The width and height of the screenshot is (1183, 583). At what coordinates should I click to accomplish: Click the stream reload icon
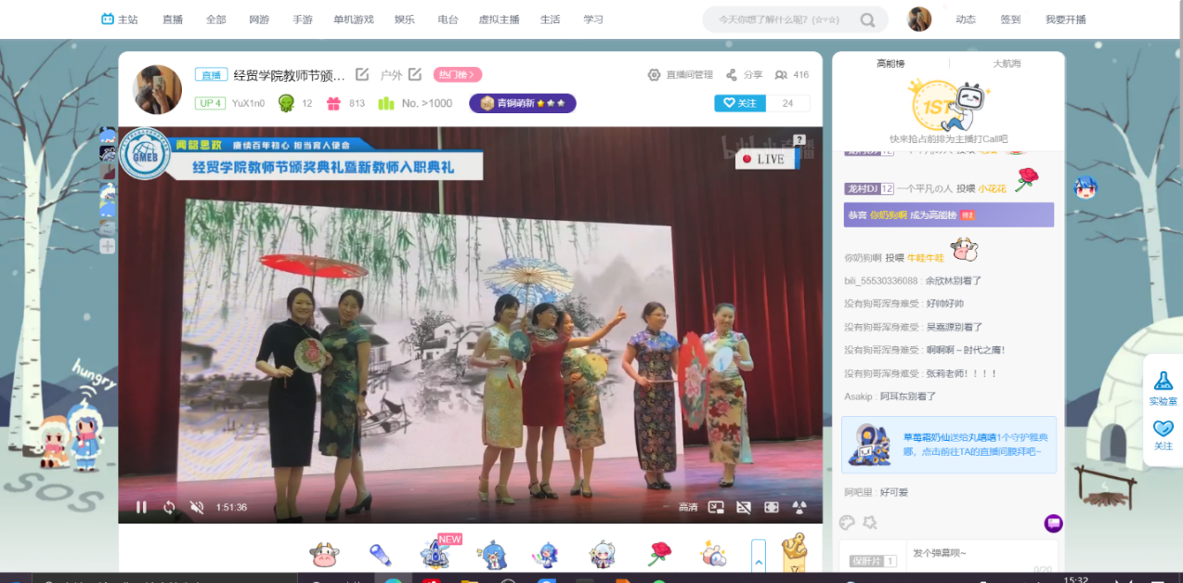[x=169, y=507]
